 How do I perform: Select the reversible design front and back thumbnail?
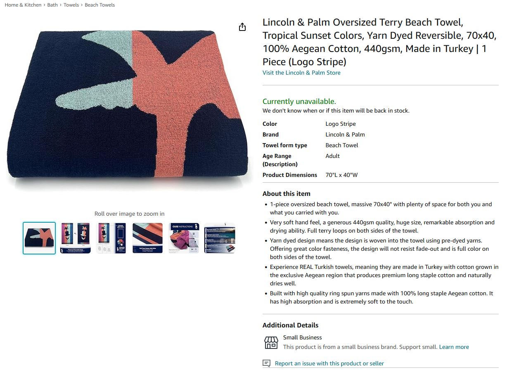75,238
